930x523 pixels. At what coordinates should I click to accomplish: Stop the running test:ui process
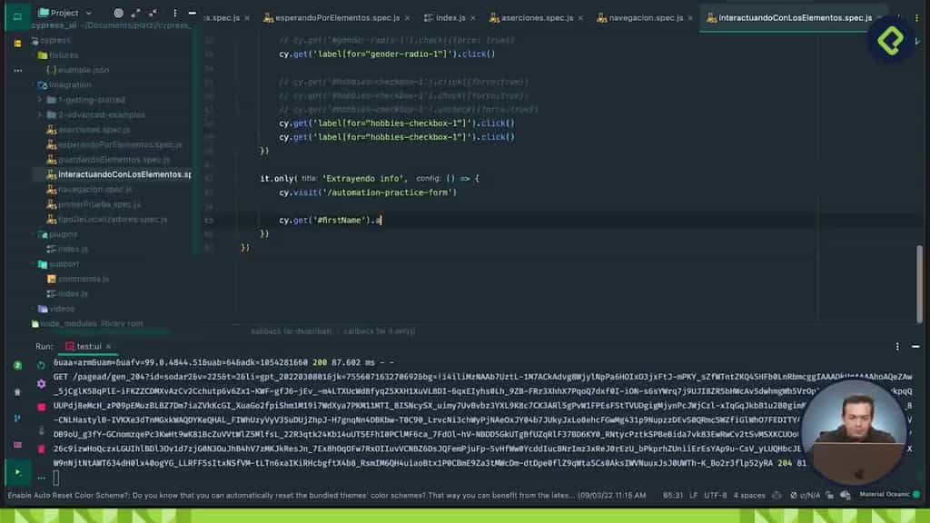[41, 407]
